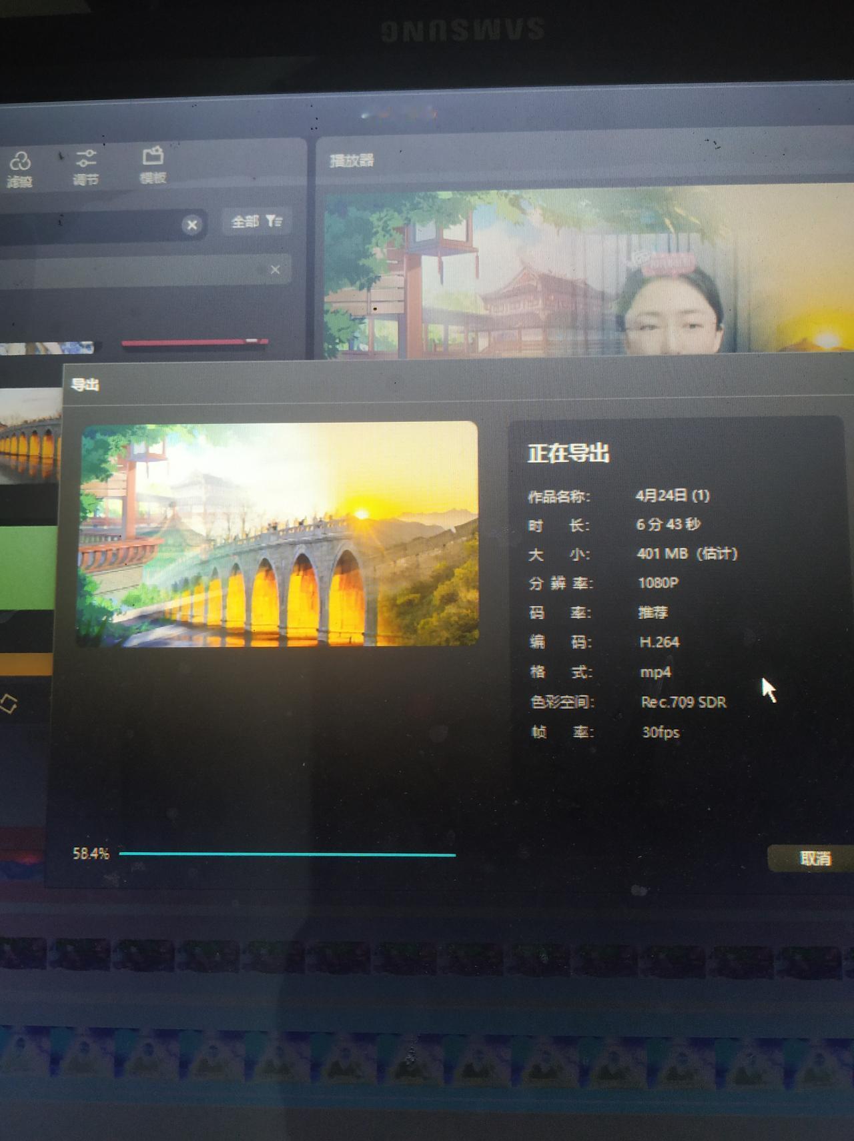Click the project name 4月24日 (1)
Screen dimensions: 854x1141
(x=673, y=495)
